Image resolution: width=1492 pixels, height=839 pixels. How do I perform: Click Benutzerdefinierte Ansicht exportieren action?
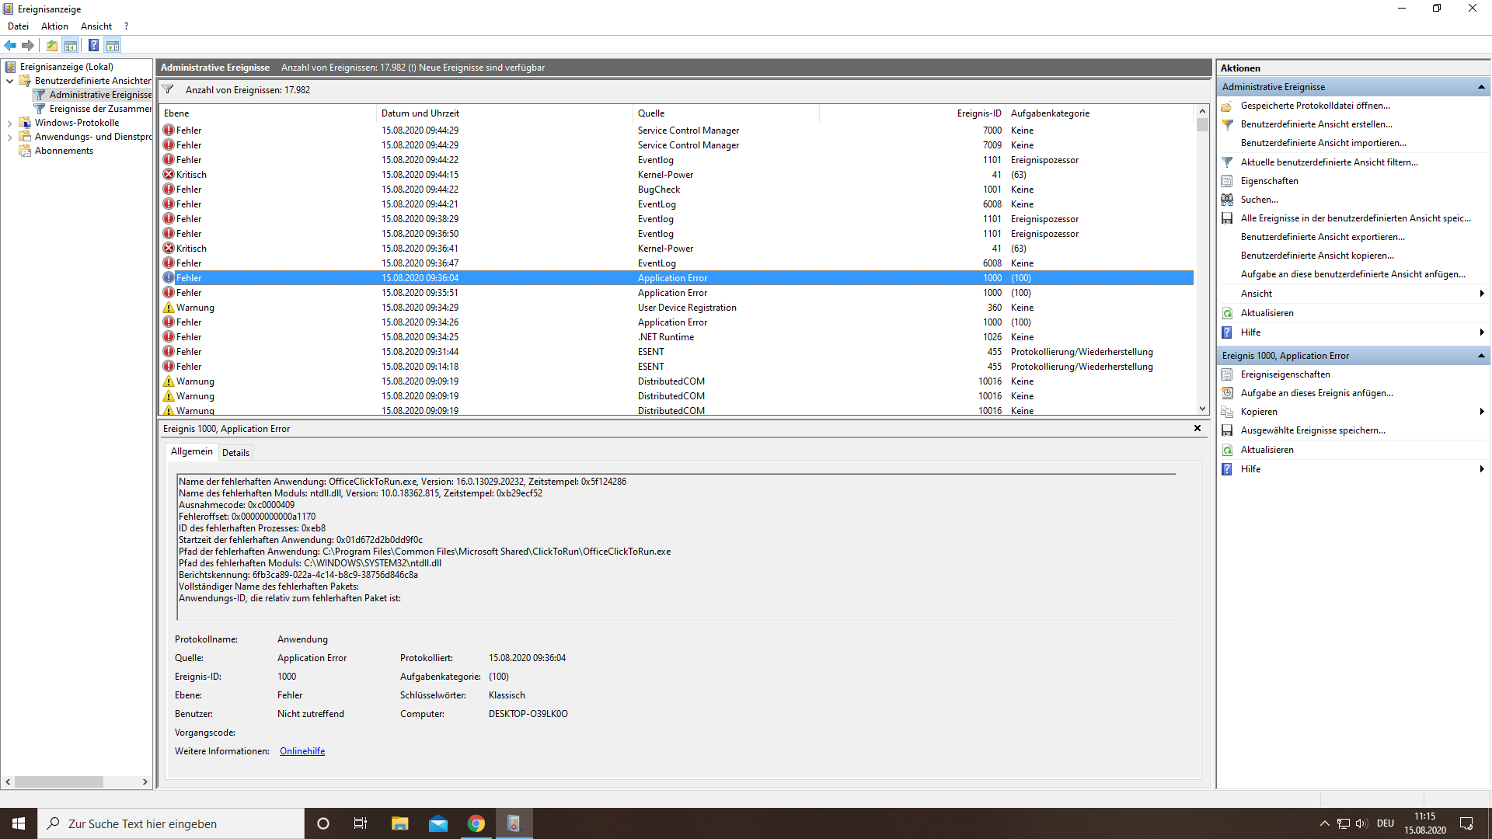pyautogui.click(x=1322, y=237)
